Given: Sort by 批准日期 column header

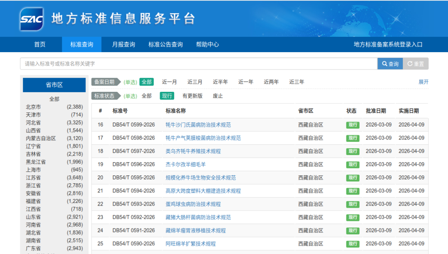Looking at the screenshot, I should click(x=375, y=111).
